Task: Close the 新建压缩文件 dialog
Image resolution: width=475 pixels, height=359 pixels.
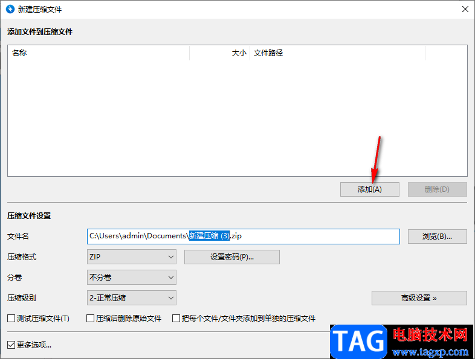Action: [x=465, y=9]
